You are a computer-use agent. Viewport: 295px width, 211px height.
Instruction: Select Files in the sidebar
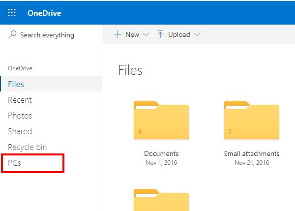click(x=51, y=84)
